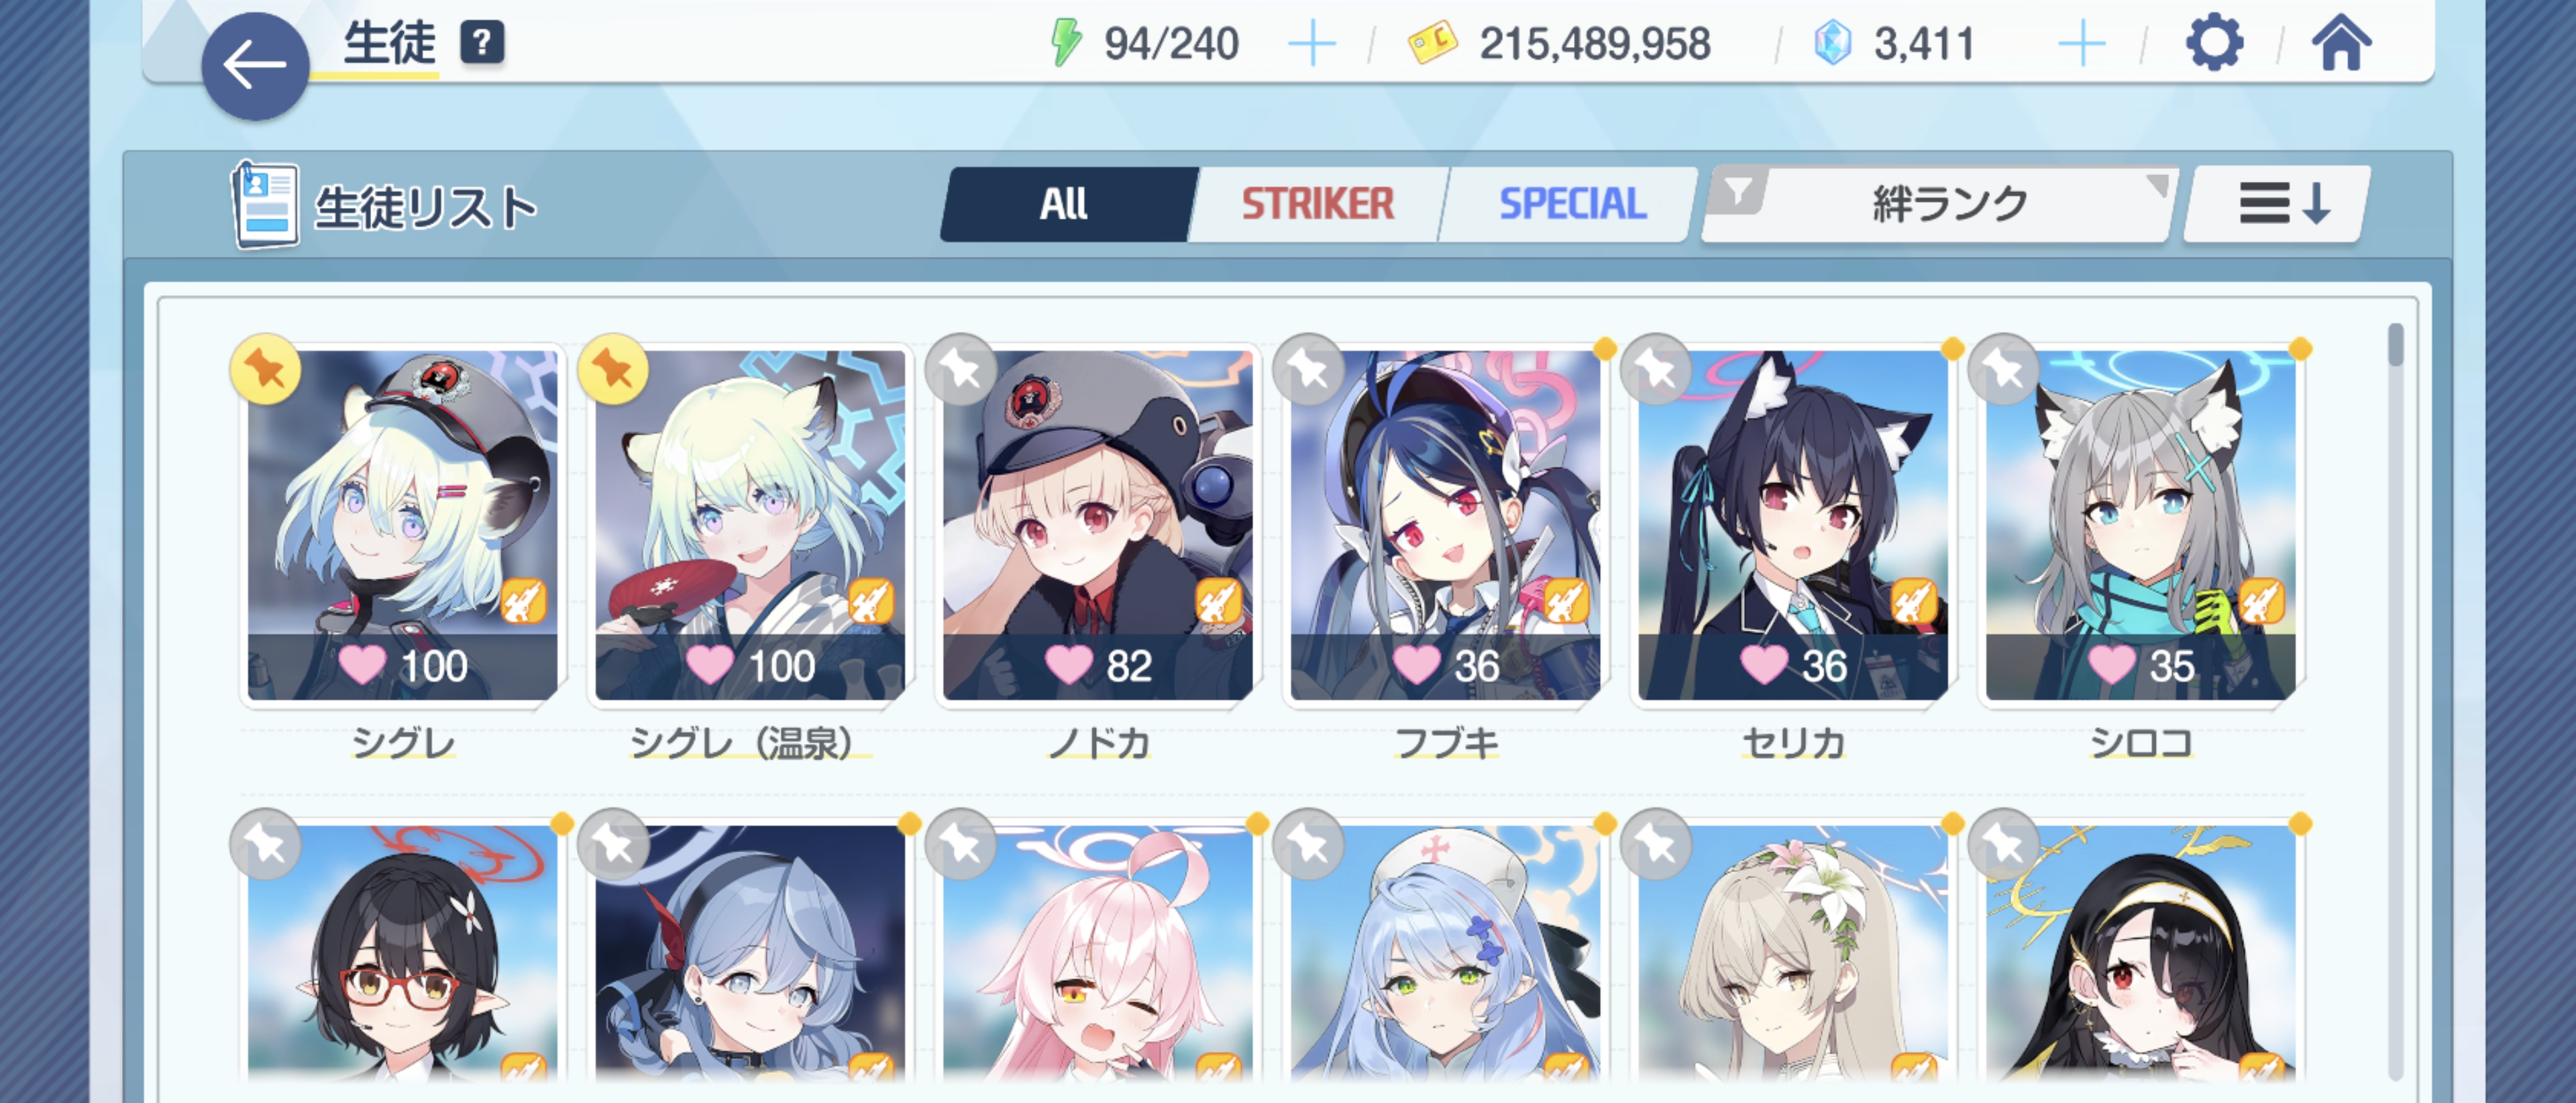
Task: Buy gems with plus beside 3,411
Action: coord(2082,45)
